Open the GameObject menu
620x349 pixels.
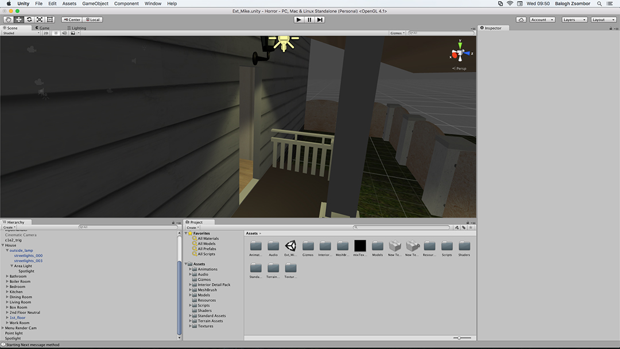pyautogui.click(x=95, y=3)
